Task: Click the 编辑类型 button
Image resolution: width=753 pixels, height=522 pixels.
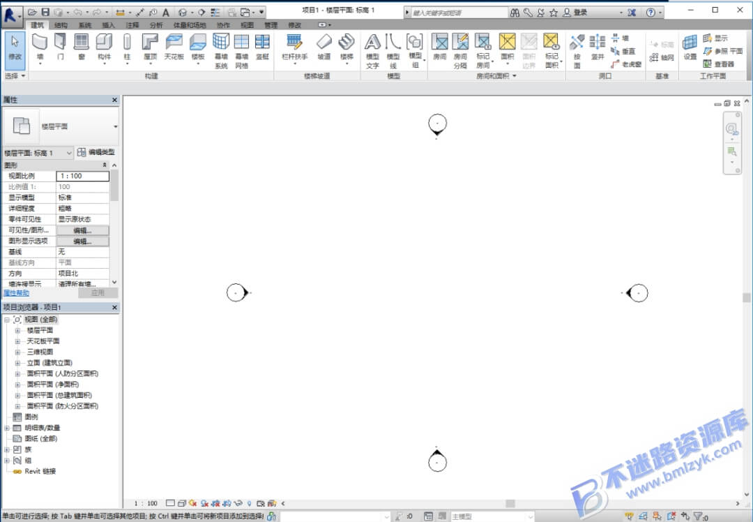Action: coord(96,152)
